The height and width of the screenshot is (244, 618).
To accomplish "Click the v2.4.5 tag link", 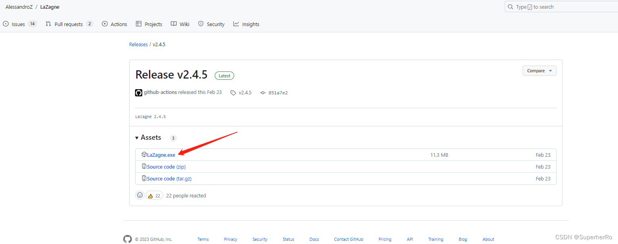I will (x=245, y=93).
